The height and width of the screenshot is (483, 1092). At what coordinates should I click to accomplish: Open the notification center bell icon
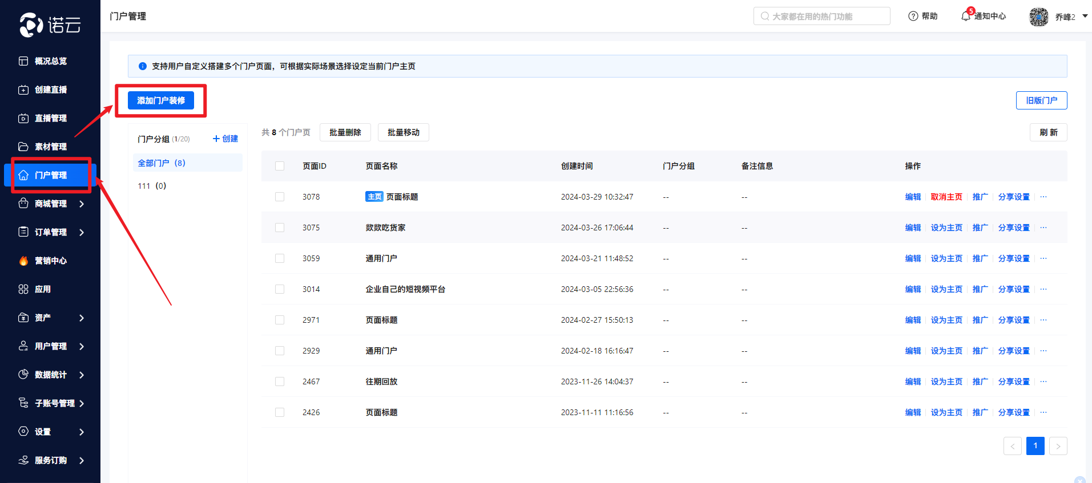tap(966, 16)
